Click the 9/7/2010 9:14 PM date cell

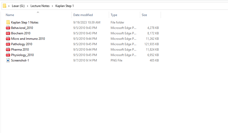(x=85, y=60)
